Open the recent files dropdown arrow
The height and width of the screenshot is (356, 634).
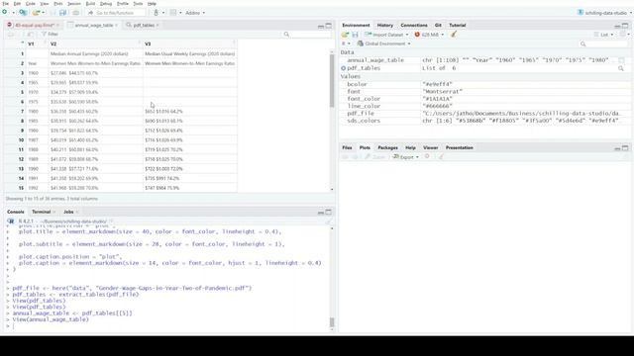coord(44,13)
